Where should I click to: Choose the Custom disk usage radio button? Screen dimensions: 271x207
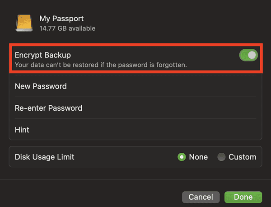[221, 157]
